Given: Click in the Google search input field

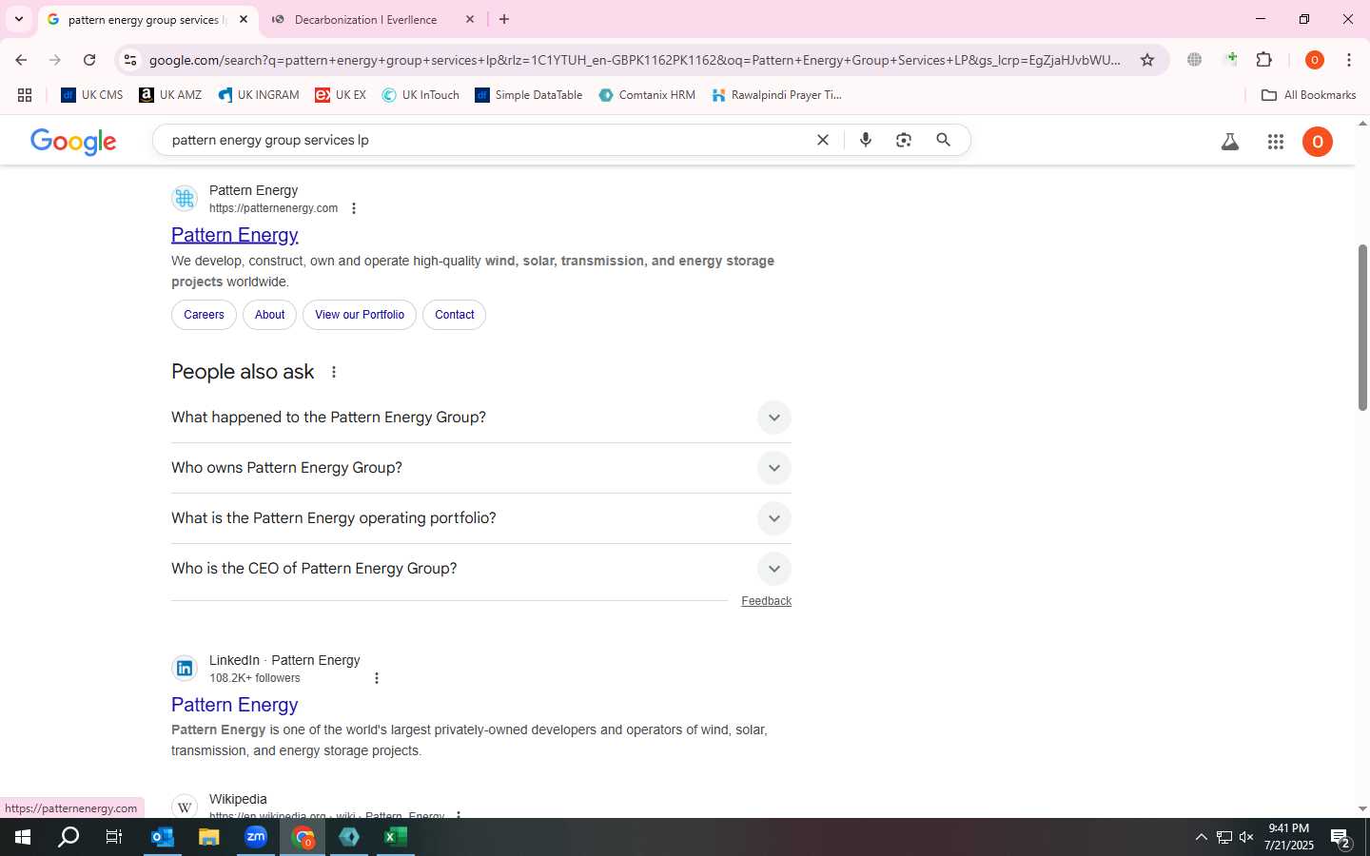Looking at the screenshot, I should tap(485, 140).
